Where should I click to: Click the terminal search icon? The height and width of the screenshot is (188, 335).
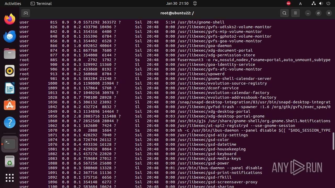(x=284, y=13)
